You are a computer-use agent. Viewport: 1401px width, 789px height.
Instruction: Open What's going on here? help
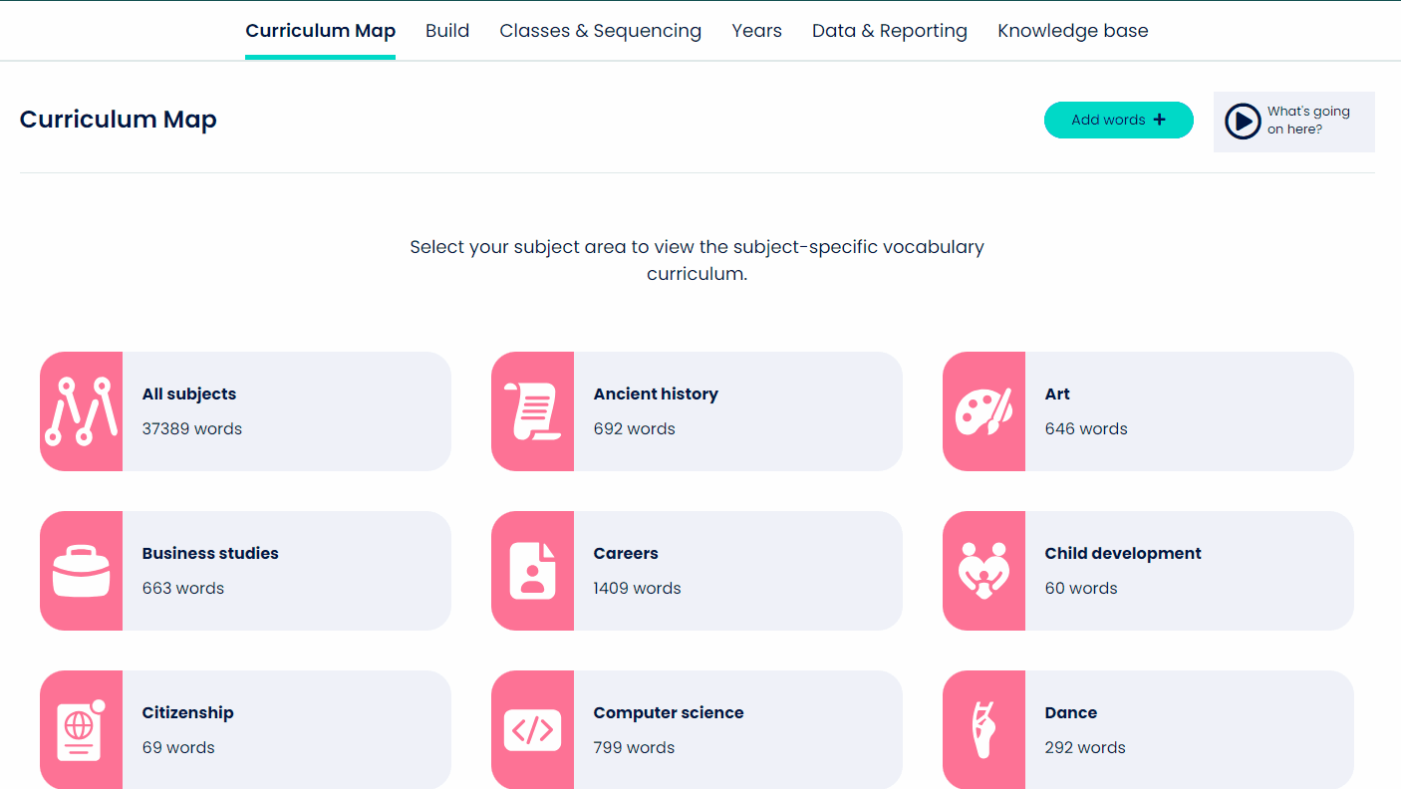click(1293, 122)
